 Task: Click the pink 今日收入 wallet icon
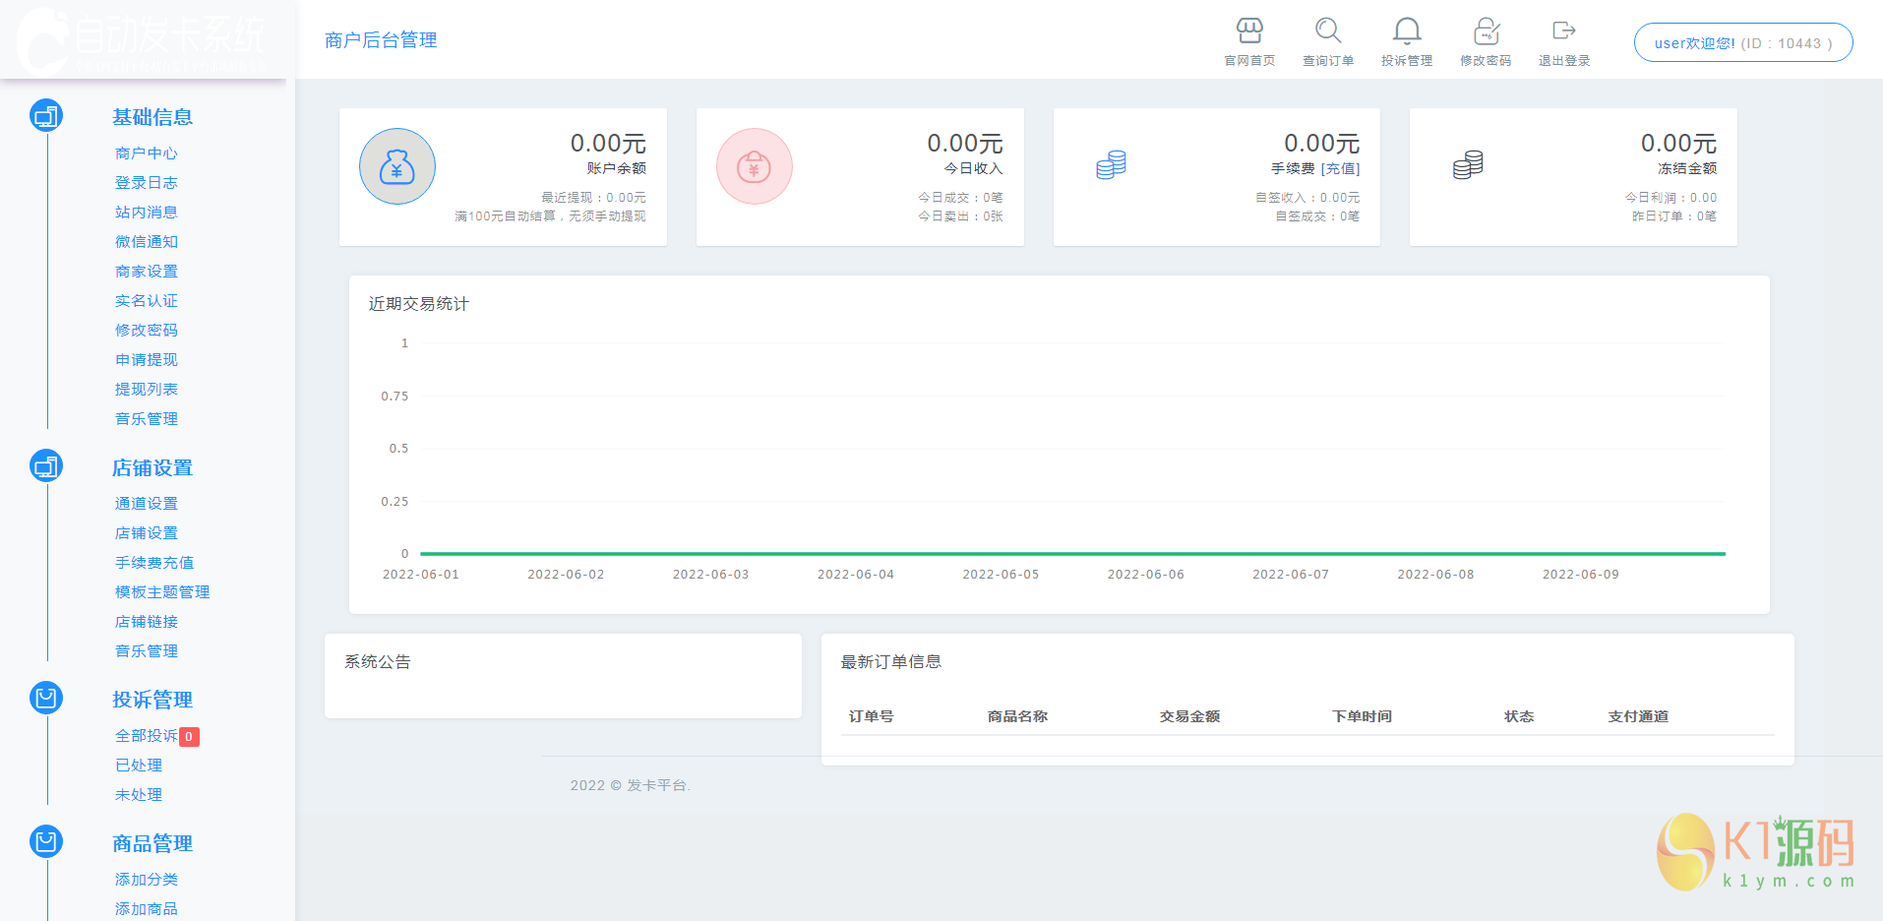[755, 166]
